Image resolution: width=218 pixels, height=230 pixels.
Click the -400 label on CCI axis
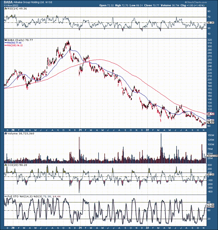point(210,192)
